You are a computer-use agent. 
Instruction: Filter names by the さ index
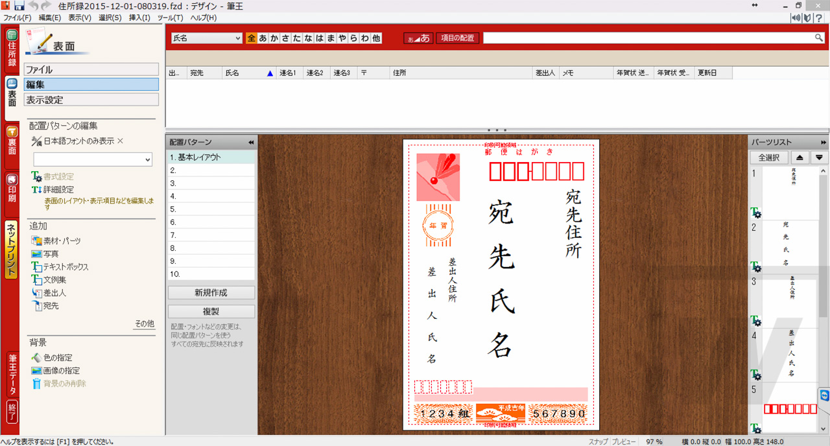pos(285,38)
